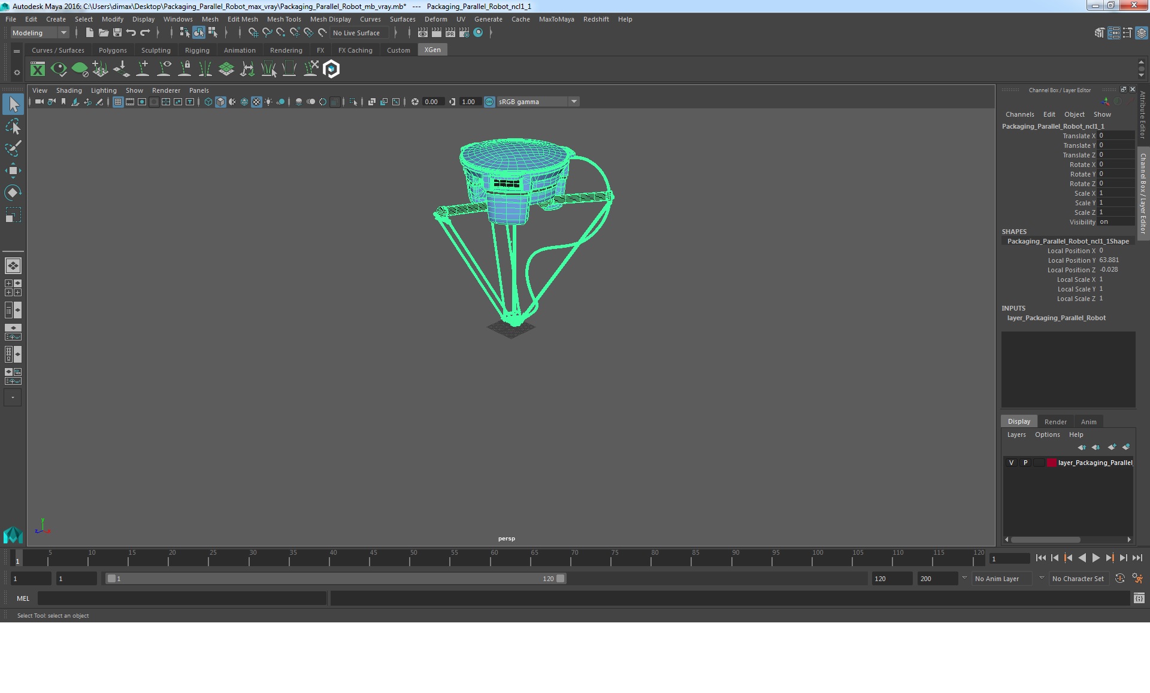The width and height of the screenshot is (1150, 693).
Task: Pick the Scale tool
Action: coord(13,214)
